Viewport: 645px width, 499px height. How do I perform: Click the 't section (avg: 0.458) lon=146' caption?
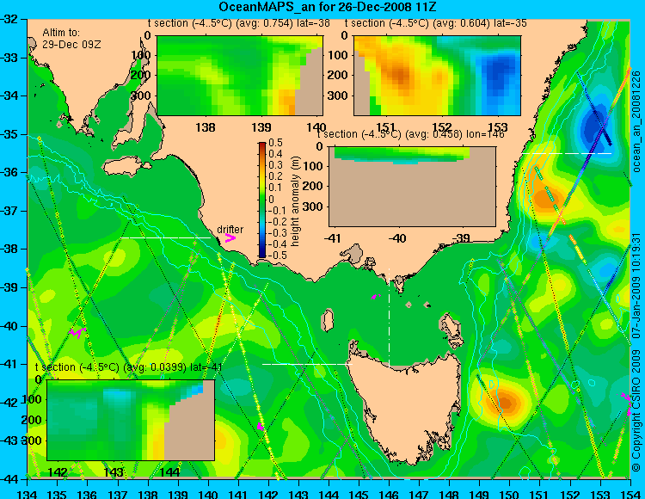[410, 134]
